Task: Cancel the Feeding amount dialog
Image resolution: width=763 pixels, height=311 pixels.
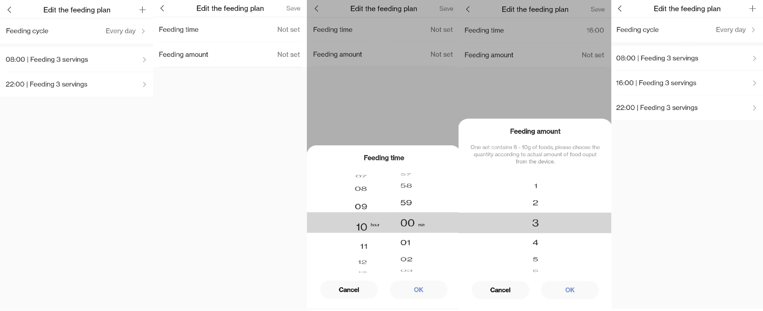Action: (x=500, y=290)
